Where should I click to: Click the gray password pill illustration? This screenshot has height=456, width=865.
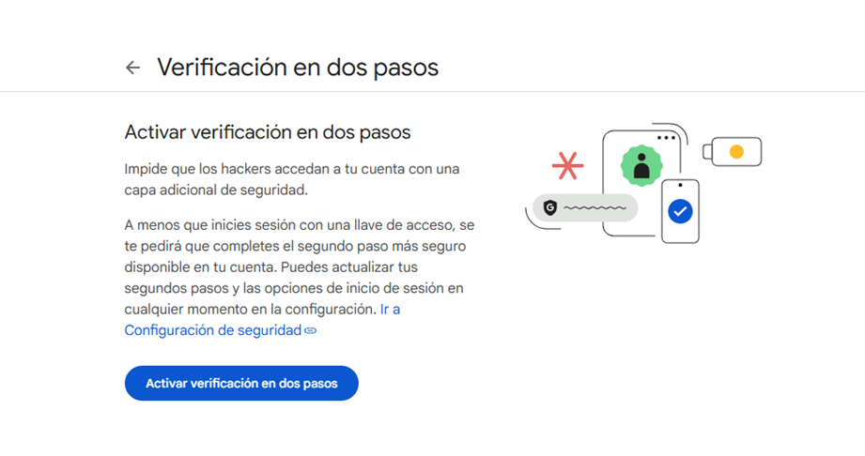585,208
